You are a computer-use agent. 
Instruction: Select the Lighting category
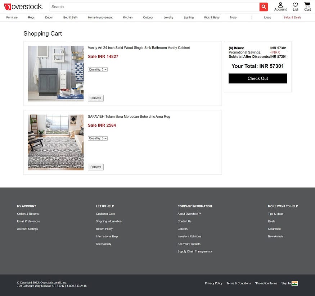(x=189, y=17)
